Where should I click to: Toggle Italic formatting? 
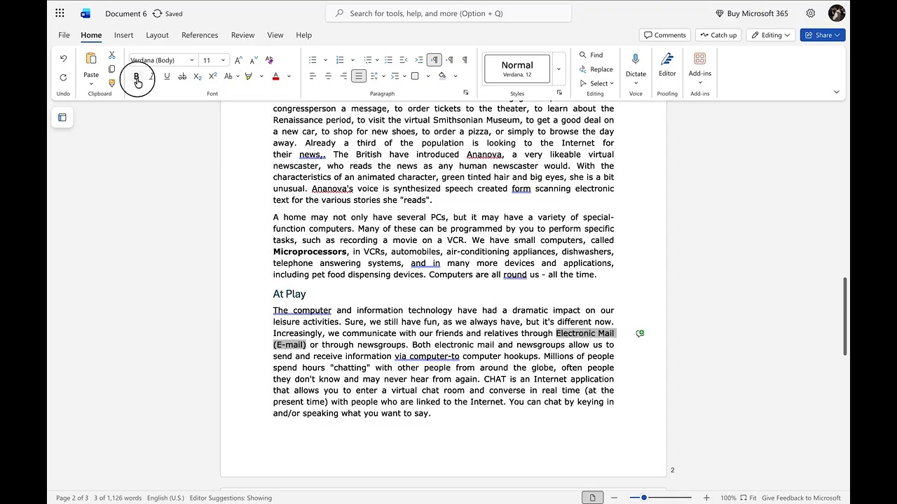pyautogui.click(x=151, y=76)
